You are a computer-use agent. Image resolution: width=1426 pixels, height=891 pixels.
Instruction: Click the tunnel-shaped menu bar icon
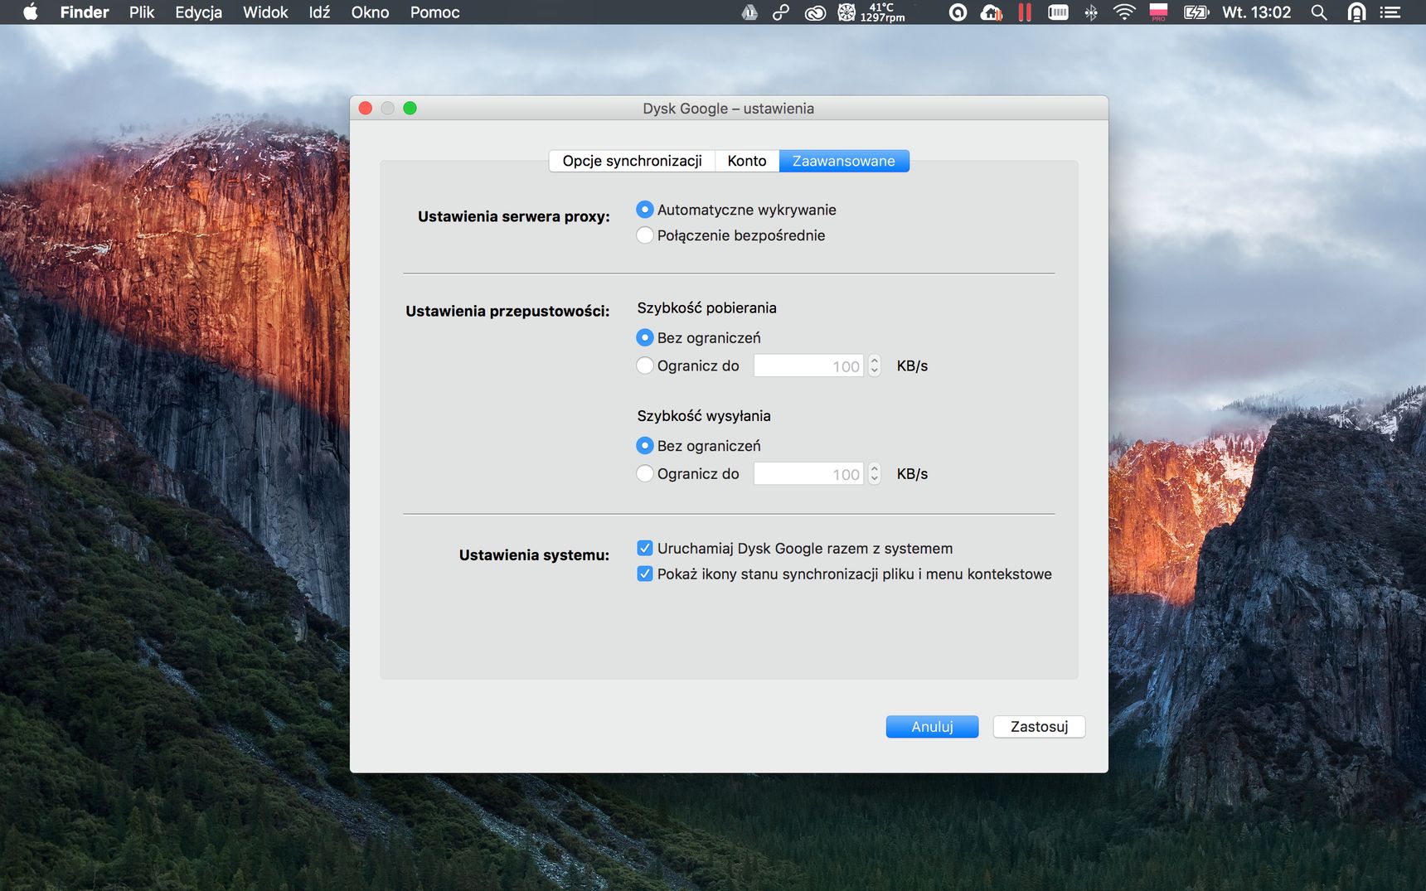tap(1356, 12)
